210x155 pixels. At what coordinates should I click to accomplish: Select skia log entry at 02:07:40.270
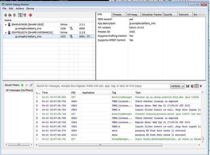tap(118, 131)
